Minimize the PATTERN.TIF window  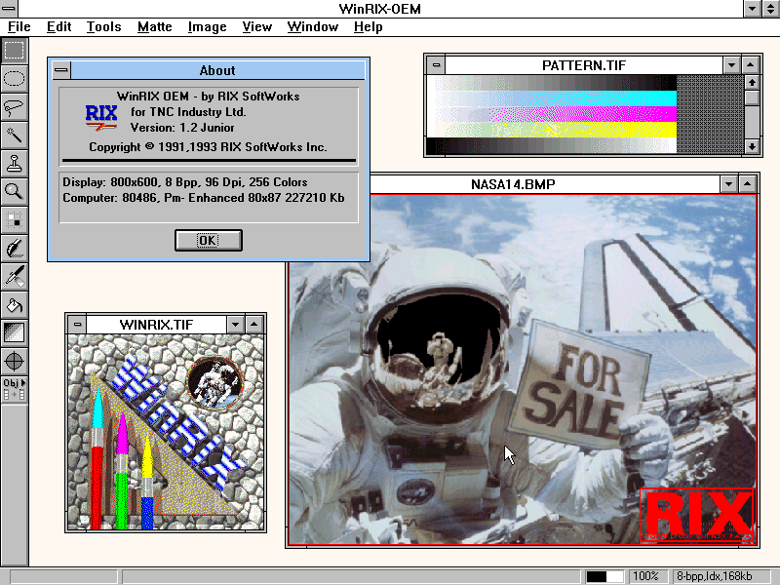[x=731, y=65]
